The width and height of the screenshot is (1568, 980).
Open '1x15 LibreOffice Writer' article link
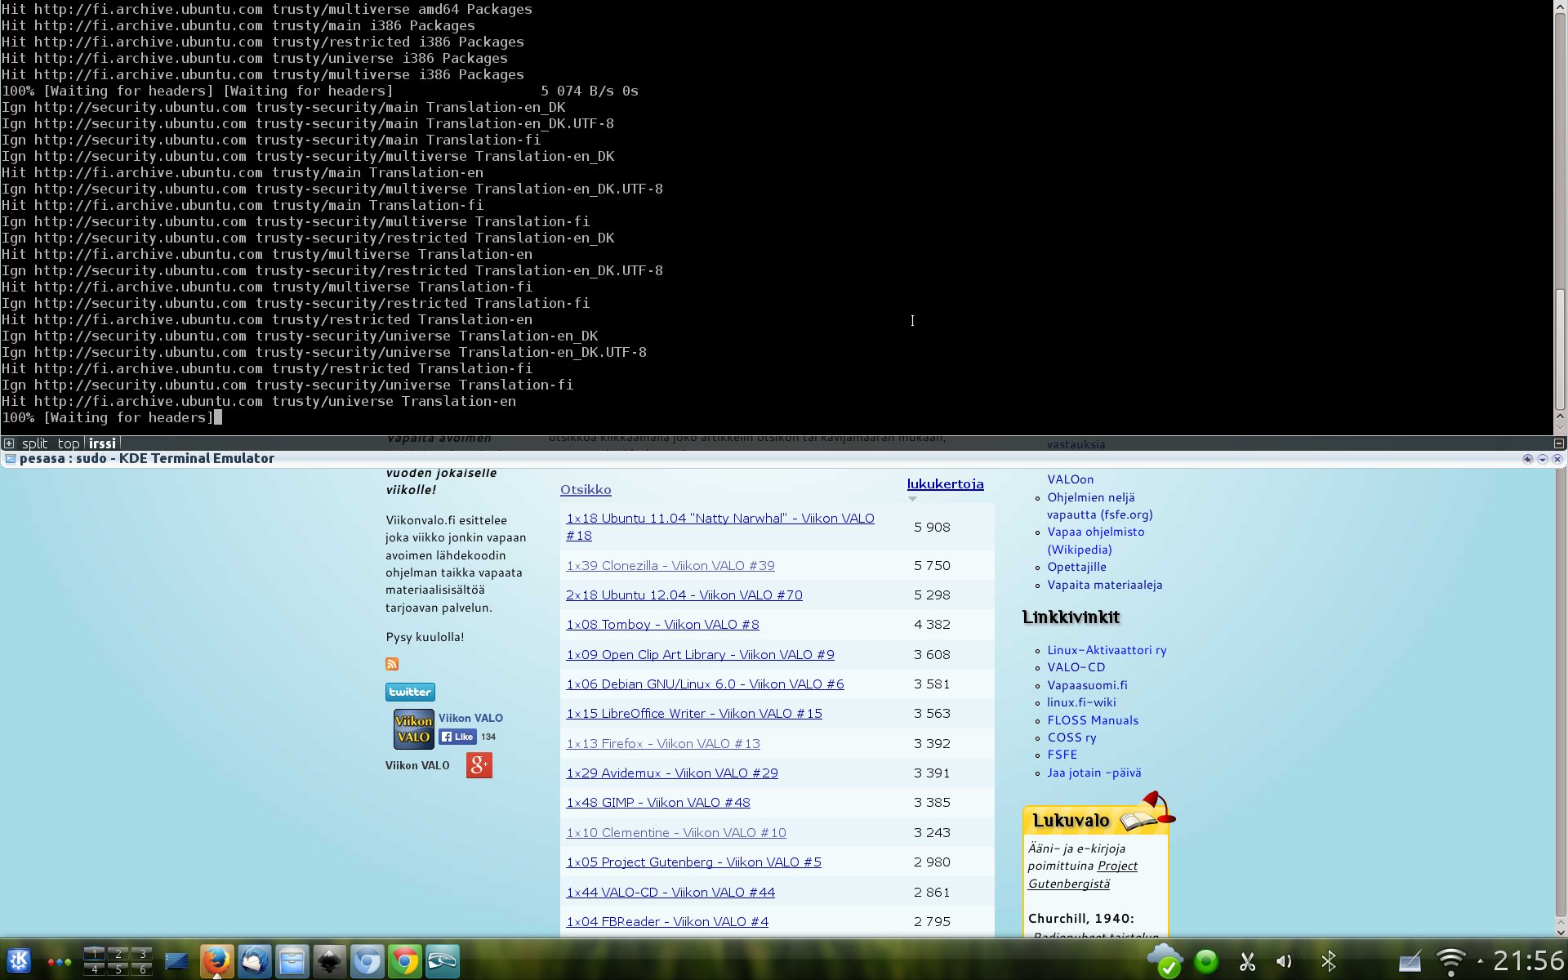[x=694, y=714]
